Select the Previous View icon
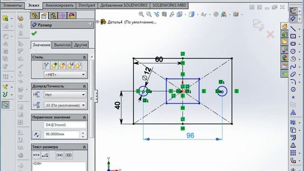 tap(156, 14)
